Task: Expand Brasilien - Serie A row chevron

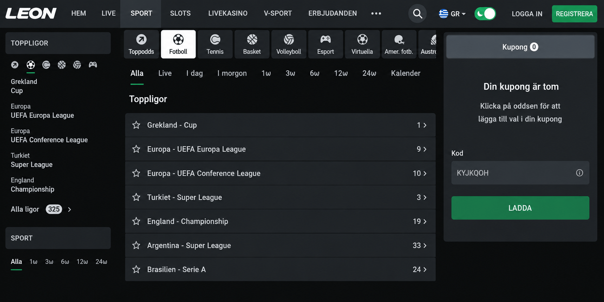Action: point(425,270)
